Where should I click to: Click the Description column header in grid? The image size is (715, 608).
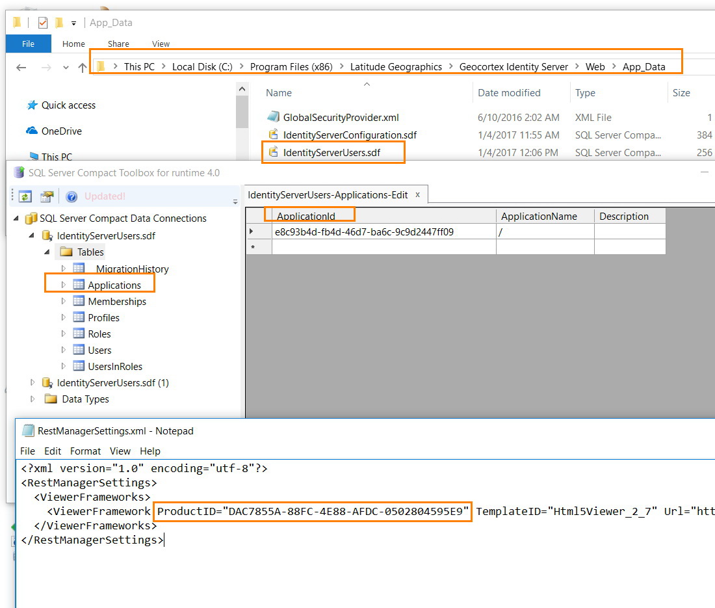click(x=630, y=216)
